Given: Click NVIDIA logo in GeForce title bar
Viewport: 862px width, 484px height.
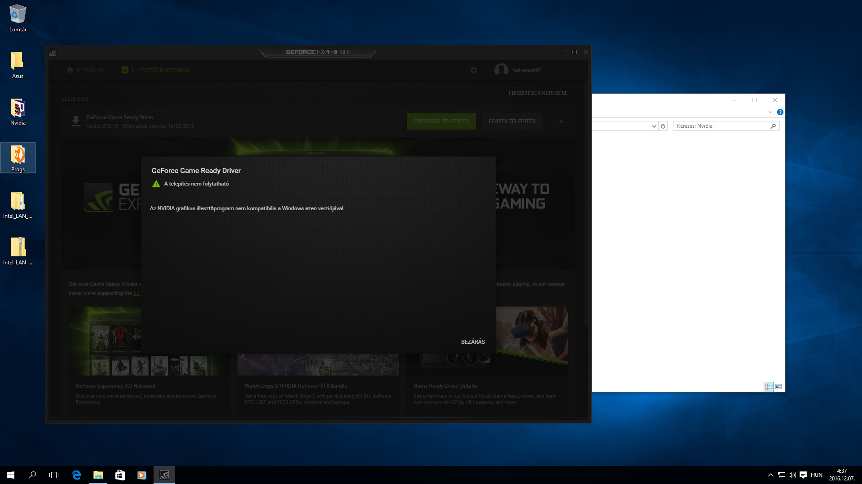Looking at the screenshot, I should [x=53, y=52].
